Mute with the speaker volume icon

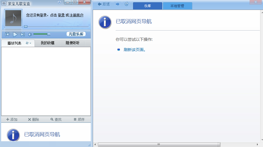click(30, 35)
